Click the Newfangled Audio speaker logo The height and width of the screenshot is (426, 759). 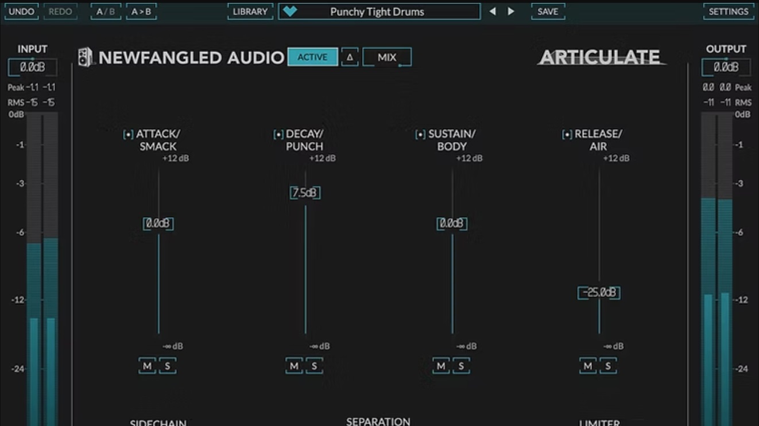(x=84, y=57)
